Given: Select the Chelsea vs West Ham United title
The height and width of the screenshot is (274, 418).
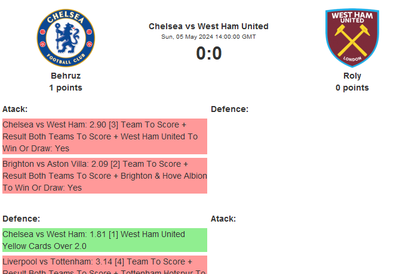Looking at the screenshot, I should [x=208, y=26].
